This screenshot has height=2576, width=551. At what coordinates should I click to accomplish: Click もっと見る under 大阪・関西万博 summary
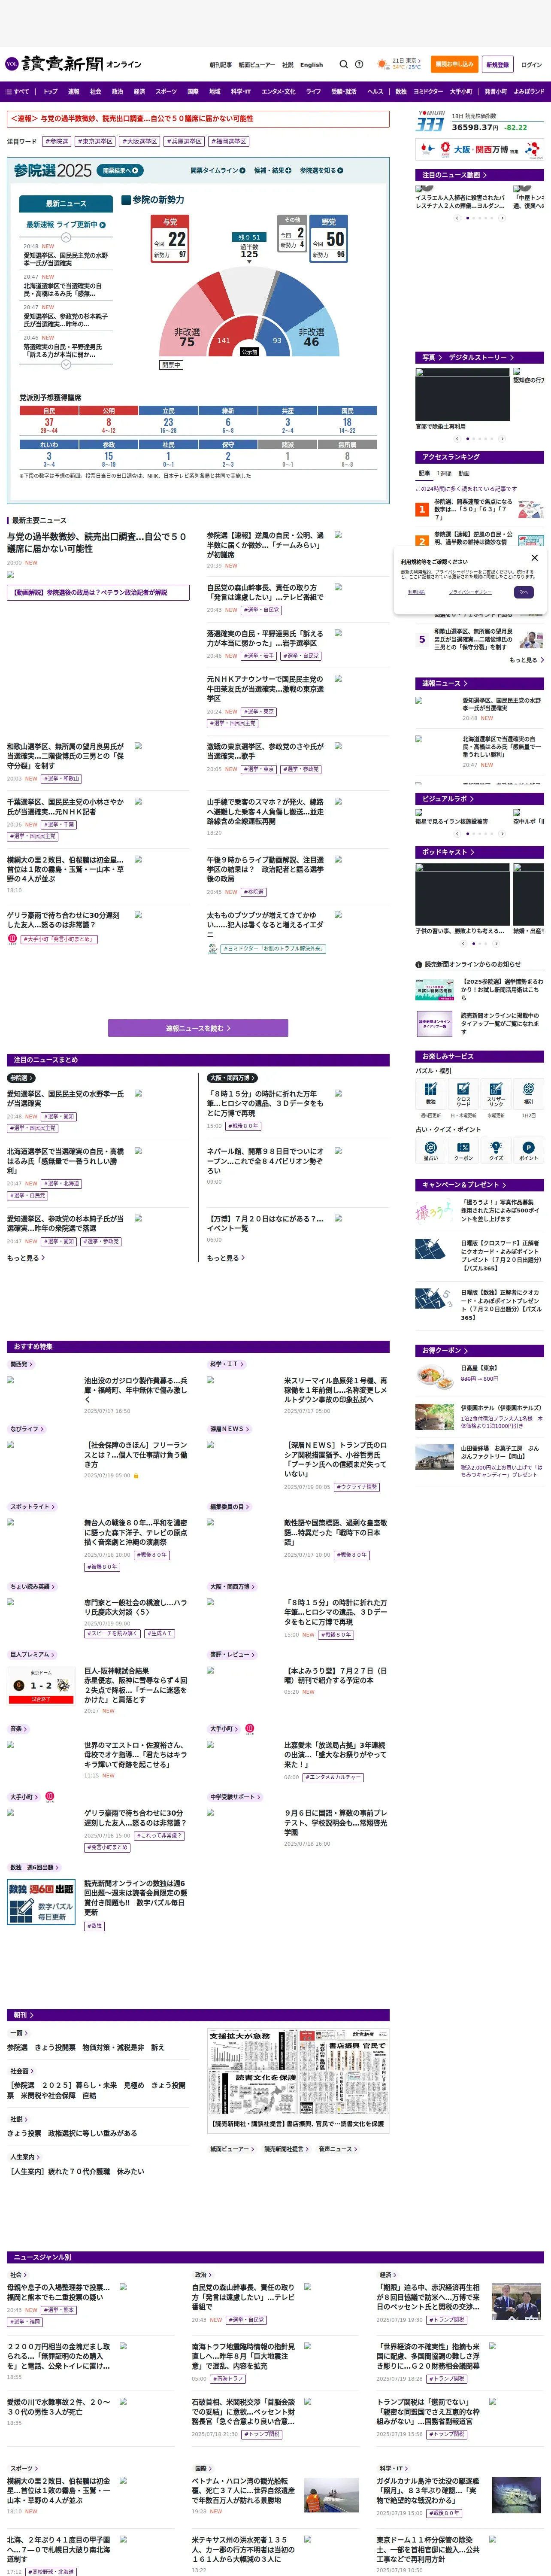[x=226, y=1258]
